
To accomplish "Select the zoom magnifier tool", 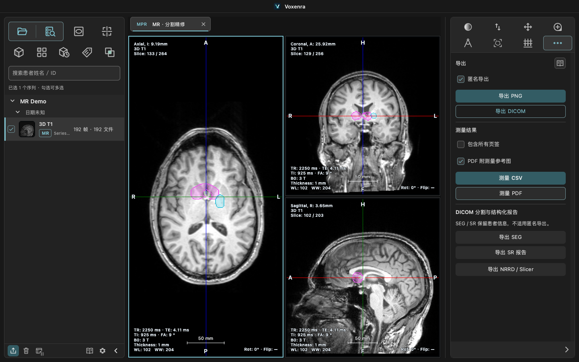I will tap(558, 27).
